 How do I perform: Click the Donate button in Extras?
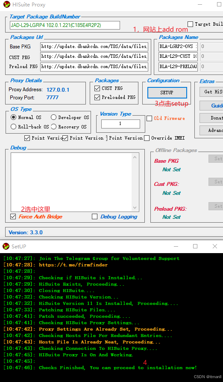[x=211, y=118]
